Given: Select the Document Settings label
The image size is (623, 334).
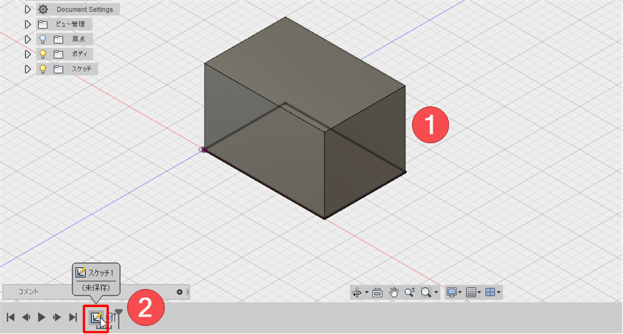Looking at the screenshot, I should (x=85, y=9).
